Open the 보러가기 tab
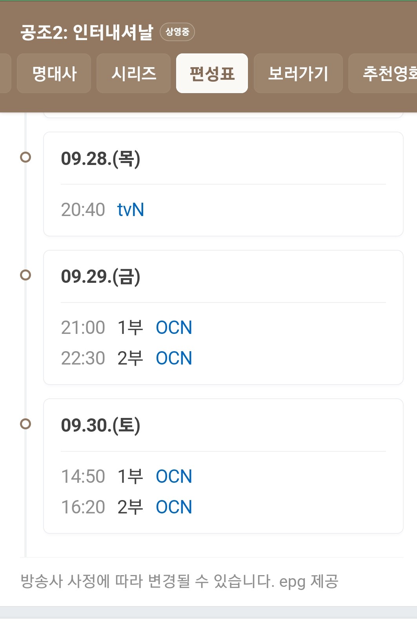 pyautogui.click(x=298, y=73)
